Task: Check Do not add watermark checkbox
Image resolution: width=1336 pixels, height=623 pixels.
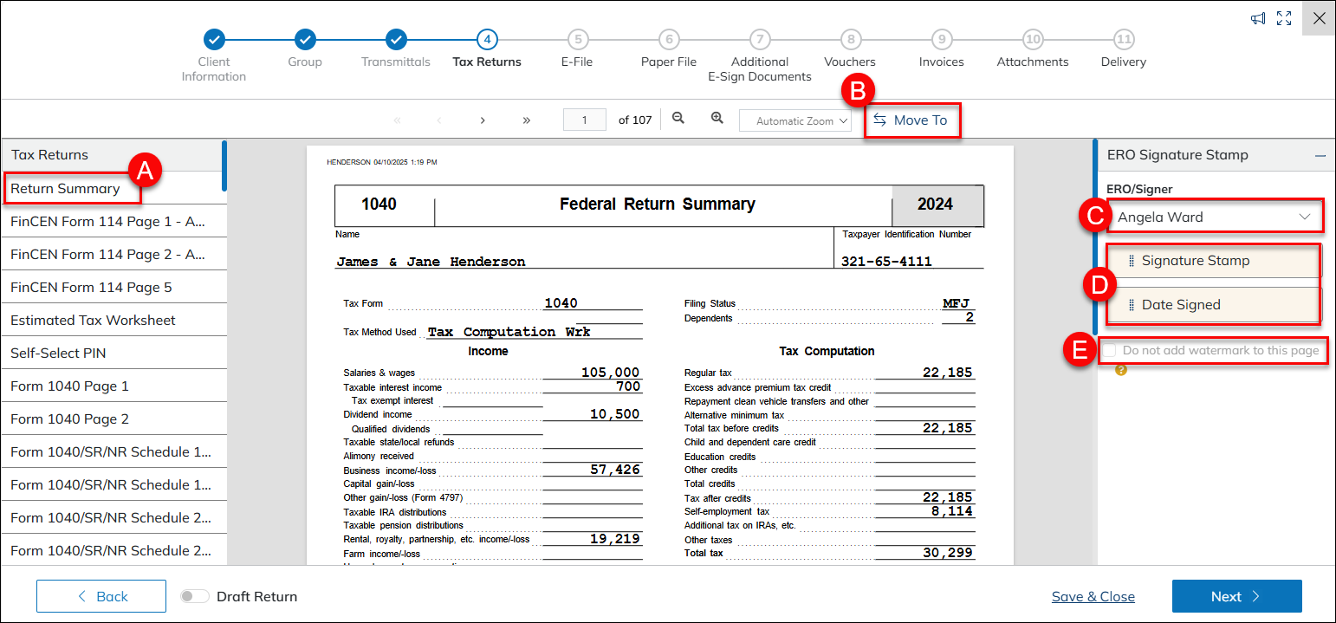Action: point(1110,351)
